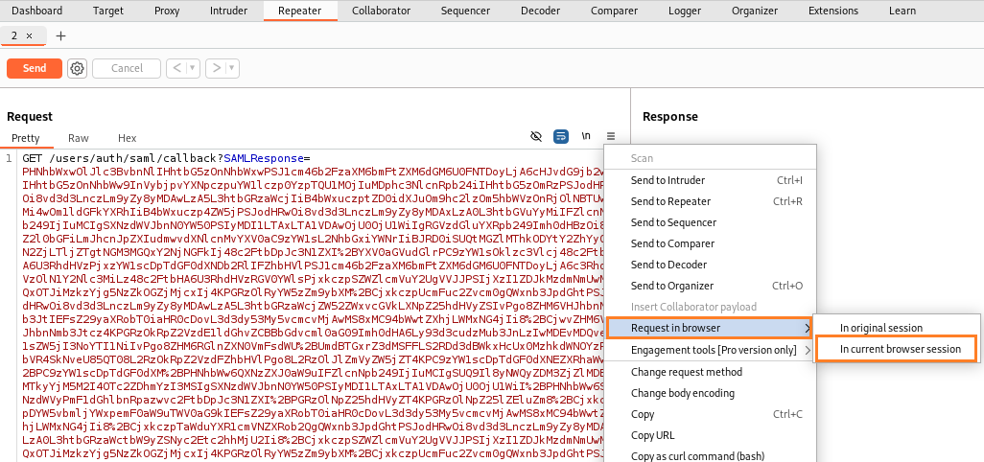
Task: Choose Change request method
Action: 710,372
